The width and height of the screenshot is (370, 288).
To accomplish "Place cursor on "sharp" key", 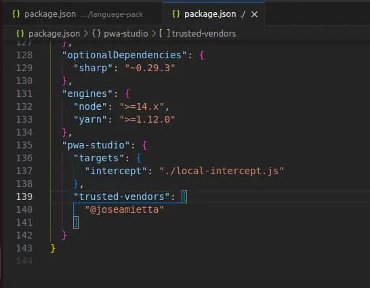I will click(x=93, y=68).
